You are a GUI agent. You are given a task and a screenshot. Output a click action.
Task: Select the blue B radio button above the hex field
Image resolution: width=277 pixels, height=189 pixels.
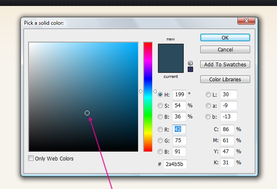point(160,152)
